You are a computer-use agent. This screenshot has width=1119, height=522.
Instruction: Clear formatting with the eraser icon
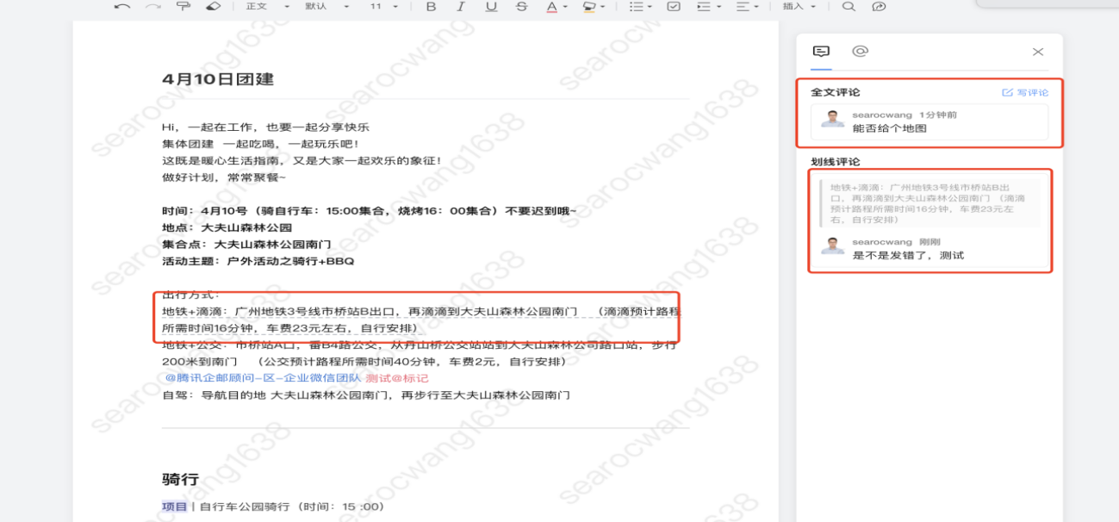[x=213, y=7]
